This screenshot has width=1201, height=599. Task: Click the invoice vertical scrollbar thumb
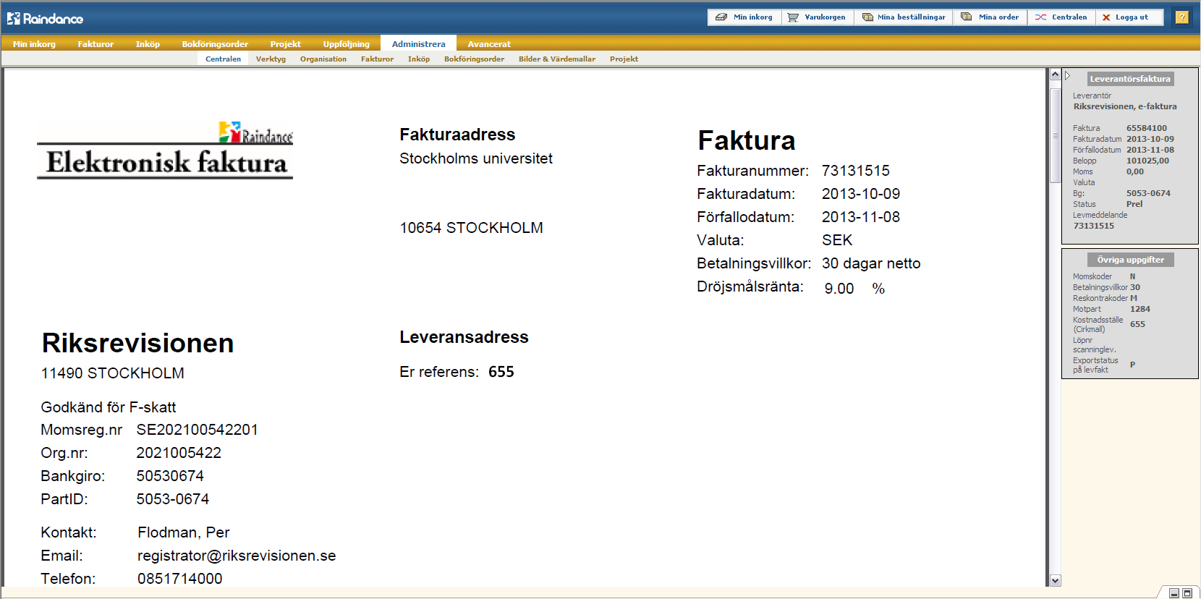[1055, 135]
